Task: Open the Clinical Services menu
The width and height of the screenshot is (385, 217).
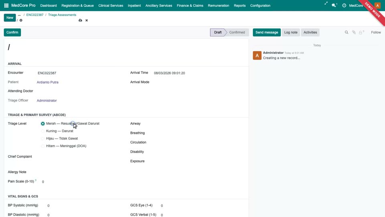Action: point(111,5)
